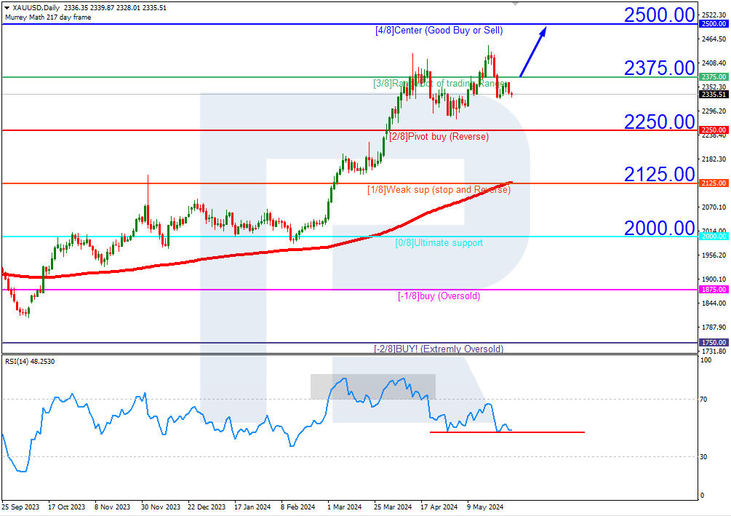Click the 1 Mar 2024 date marker
Viewport: 731px width, 516px height.
(x=345, y=507)
